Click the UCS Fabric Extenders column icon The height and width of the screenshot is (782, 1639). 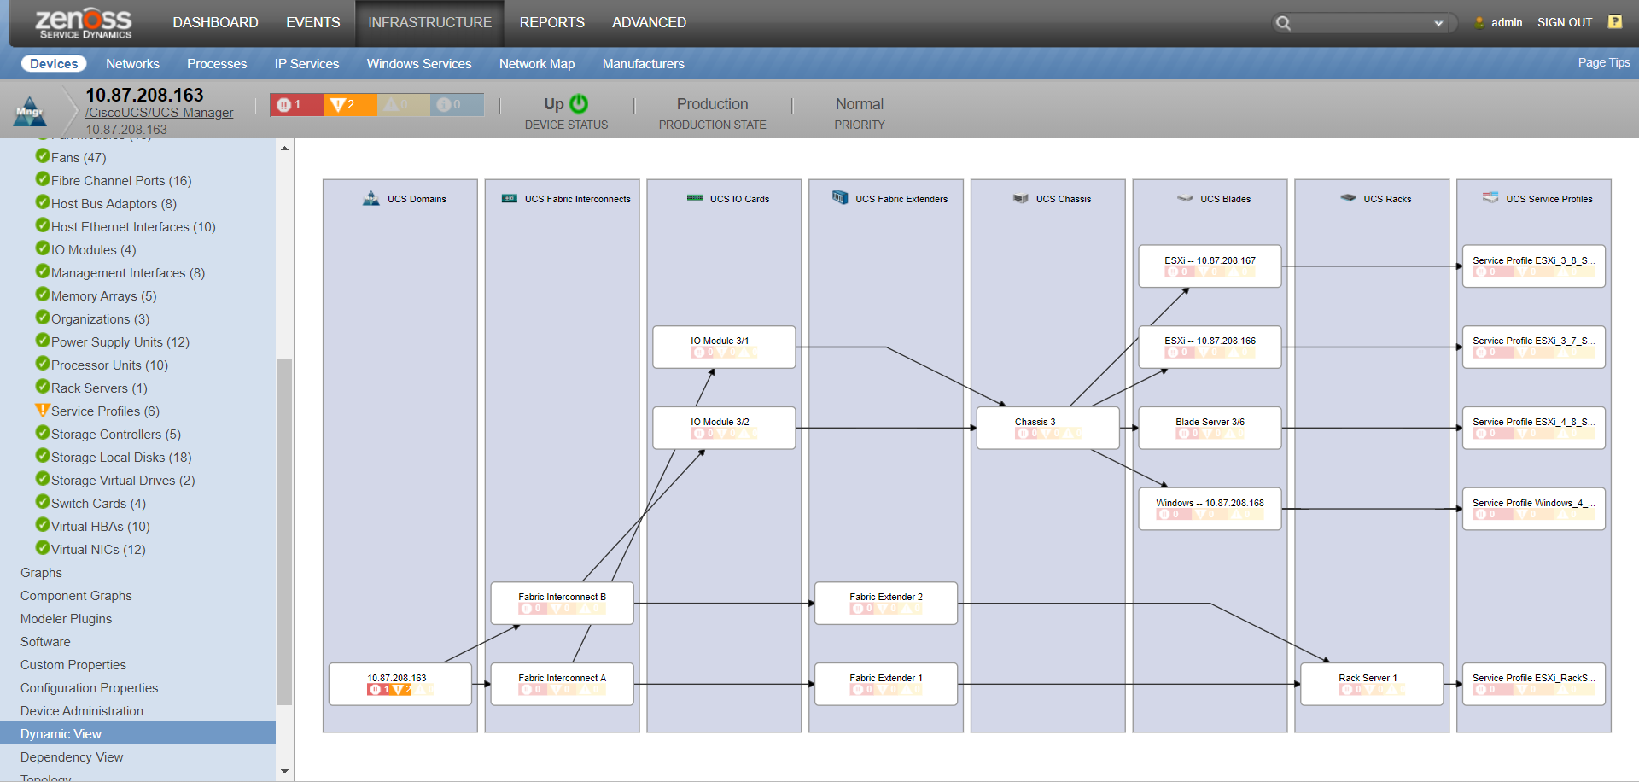(840, 197)
